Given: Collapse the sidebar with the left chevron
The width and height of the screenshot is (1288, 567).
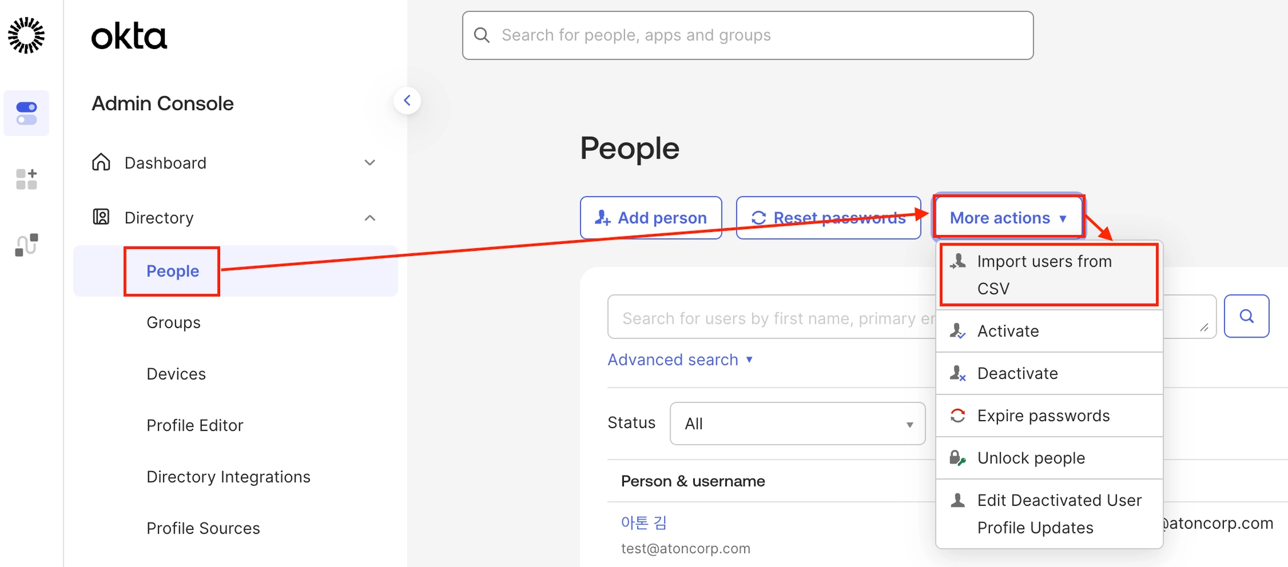Looking at the screenshot, I should click(x=407, y=101).
